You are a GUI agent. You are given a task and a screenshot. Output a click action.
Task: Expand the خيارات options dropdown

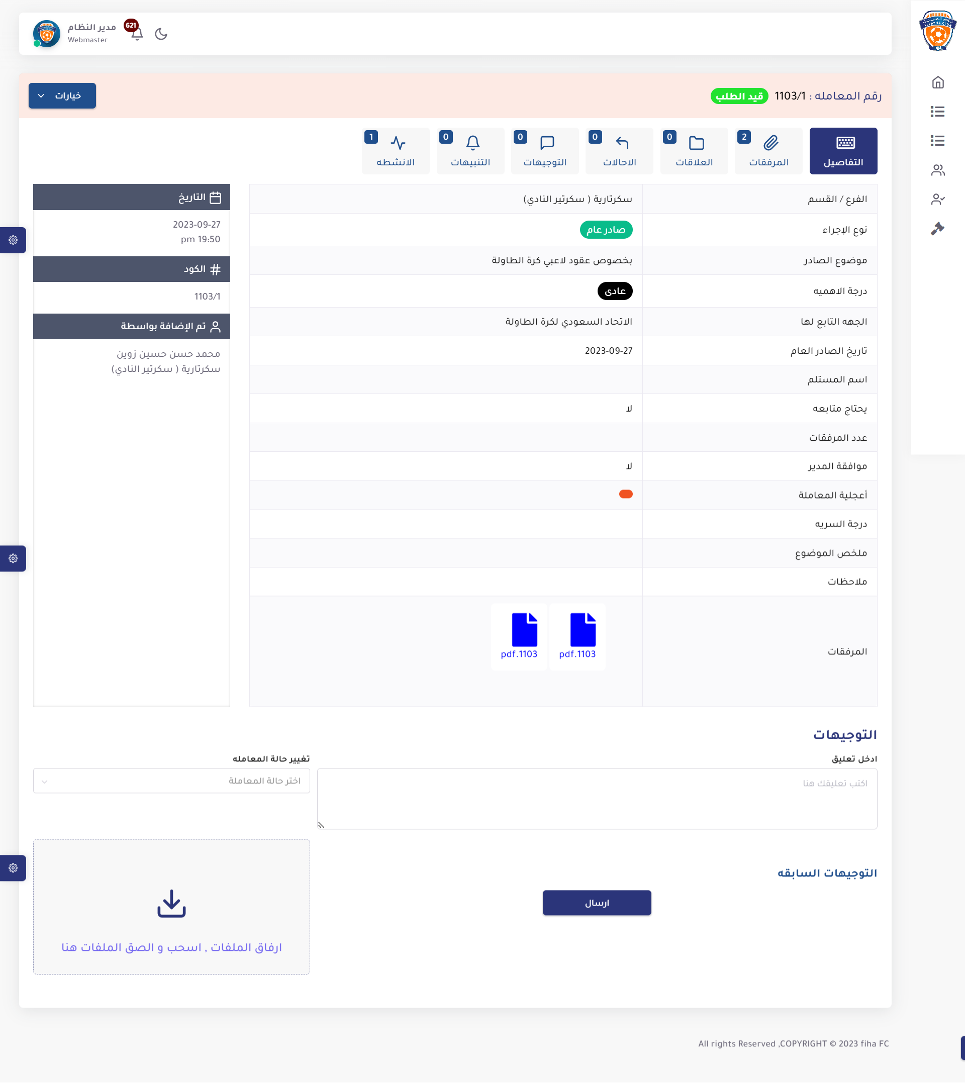coord(62,96)
